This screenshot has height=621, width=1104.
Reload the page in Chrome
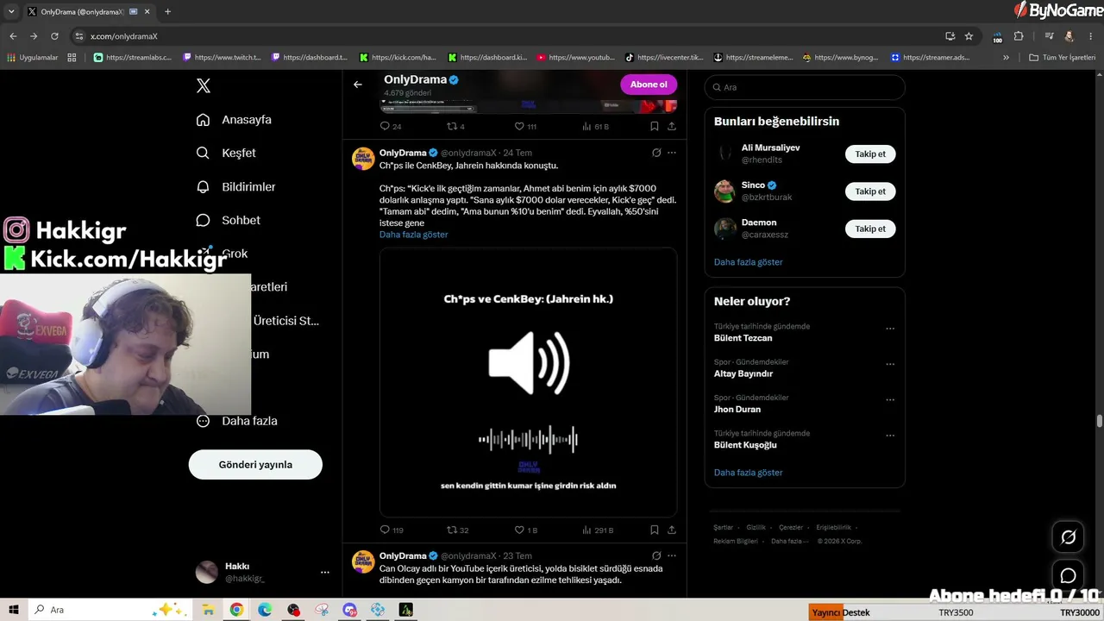(54, 36)
